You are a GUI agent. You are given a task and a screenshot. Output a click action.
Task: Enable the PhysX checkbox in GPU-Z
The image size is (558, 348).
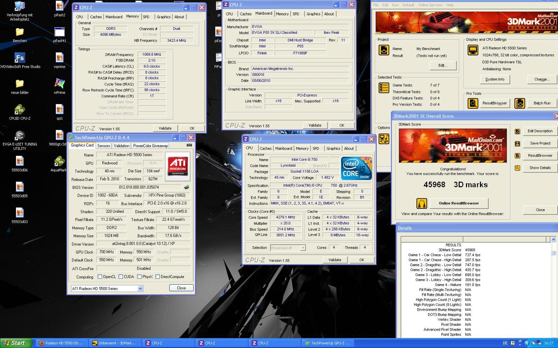[x=139, y=277]
